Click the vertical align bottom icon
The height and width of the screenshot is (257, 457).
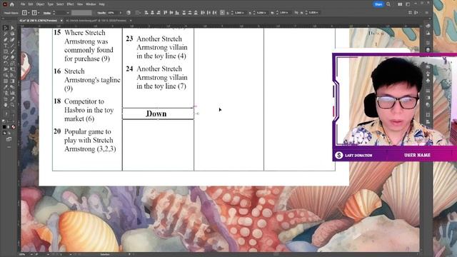[x=177, y=13]
